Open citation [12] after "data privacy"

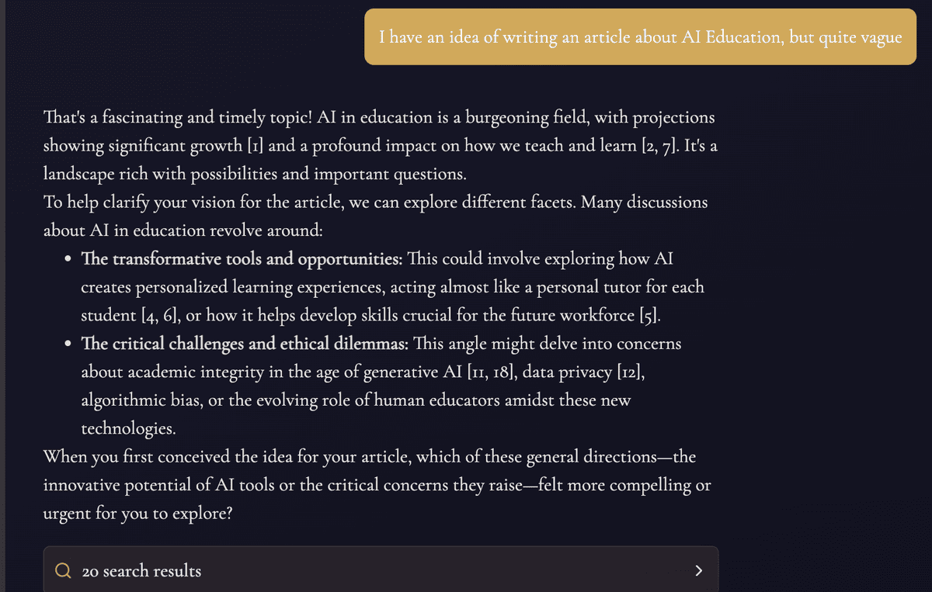click(629, 372)
